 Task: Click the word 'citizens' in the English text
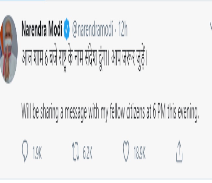[136, 112]
